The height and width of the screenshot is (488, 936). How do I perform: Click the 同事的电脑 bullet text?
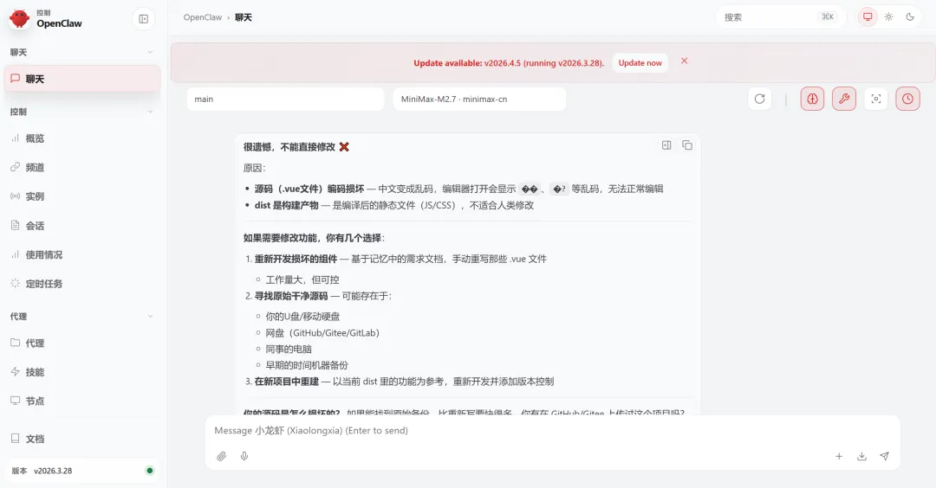point(289,350)
